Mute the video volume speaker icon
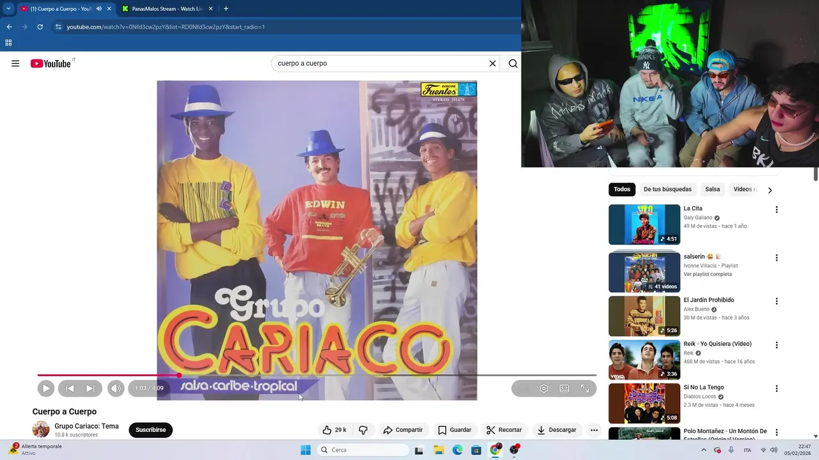 pyautogui.click(x=116, y=388)
